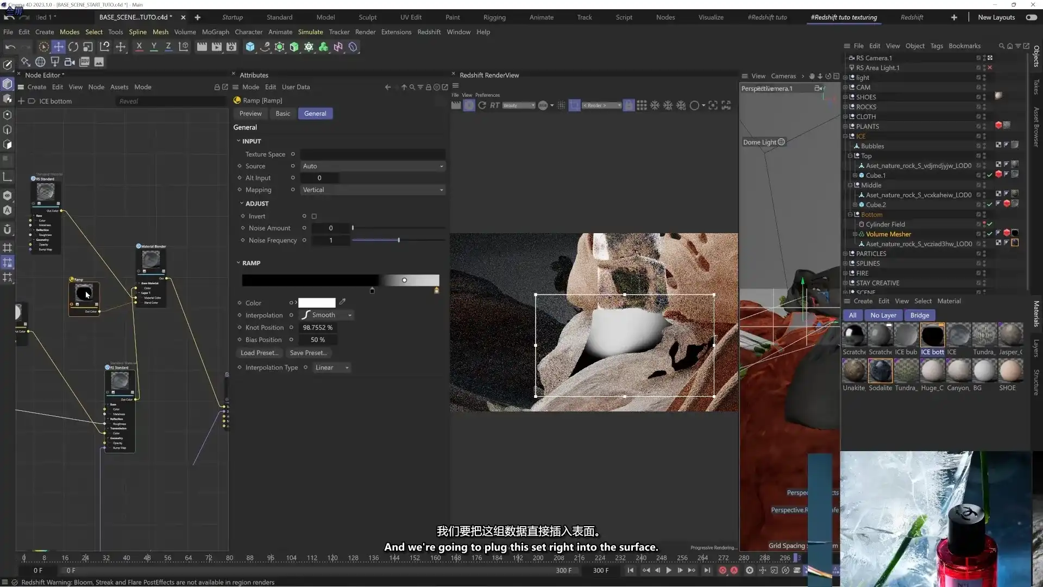The height and width of the screenshot is (587, 1043).
Task: Open the Render View icon in the toolbar
Action: [202, 47]
